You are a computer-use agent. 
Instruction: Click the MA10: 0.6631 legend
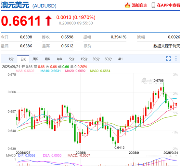point(50,71)
